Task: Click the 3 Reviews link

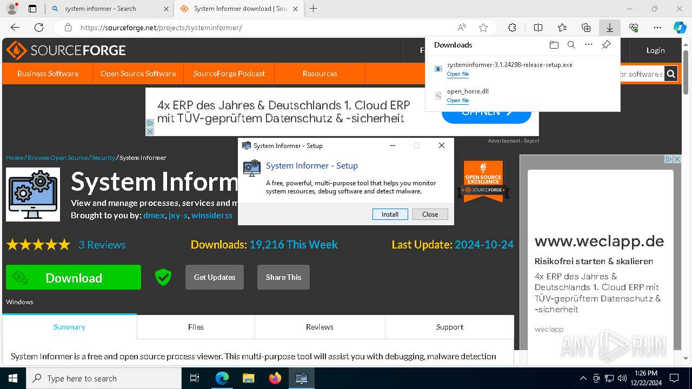Action: pyautogui.click(x=102, y=245)
